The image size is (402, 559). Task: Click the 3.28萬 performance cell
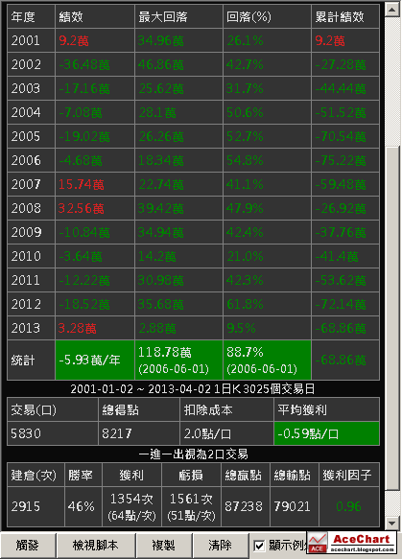coord(95,328)
